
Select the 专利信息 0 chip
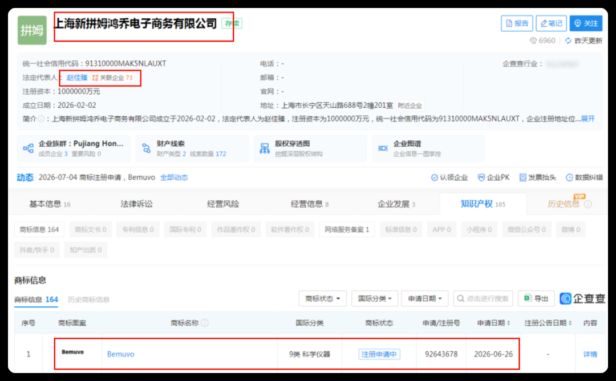pos(138,229)
